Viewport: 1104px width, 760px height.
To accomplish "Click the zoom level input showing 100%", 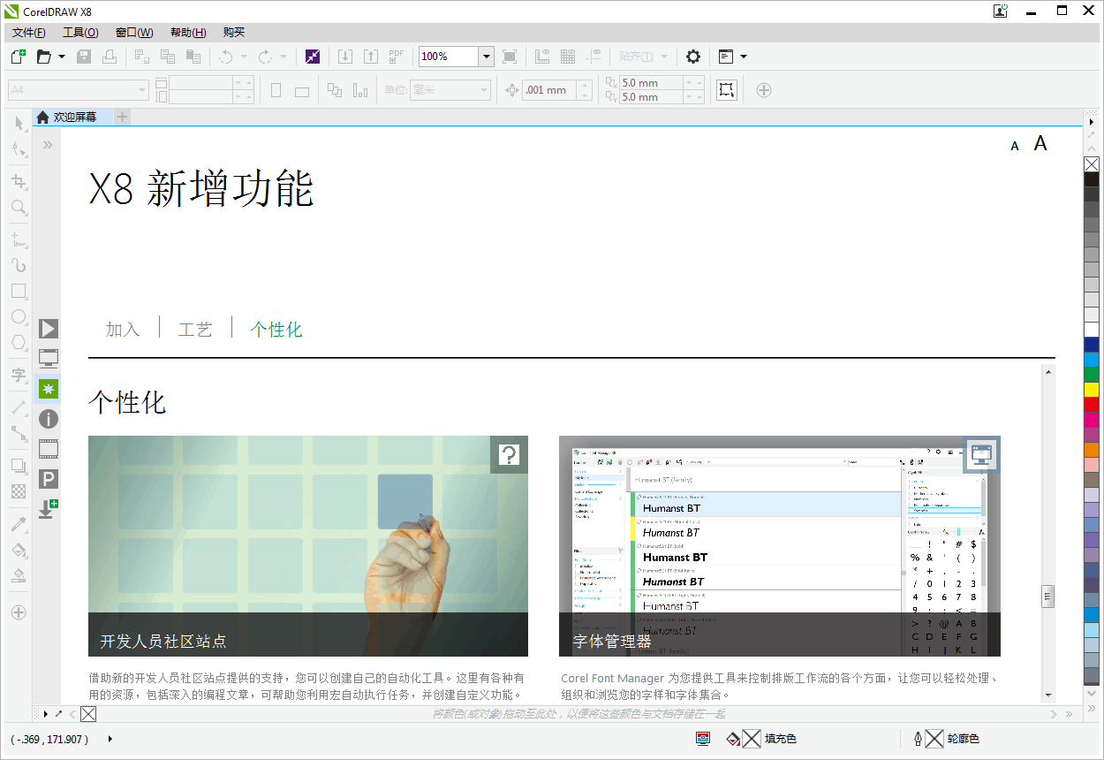I will pyautogui.click(x=449, y=57).
